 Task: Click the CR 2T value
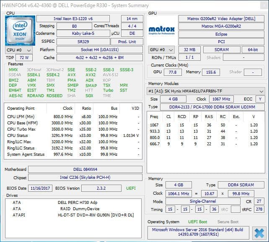pyautogui.click(x=259, y=201)
